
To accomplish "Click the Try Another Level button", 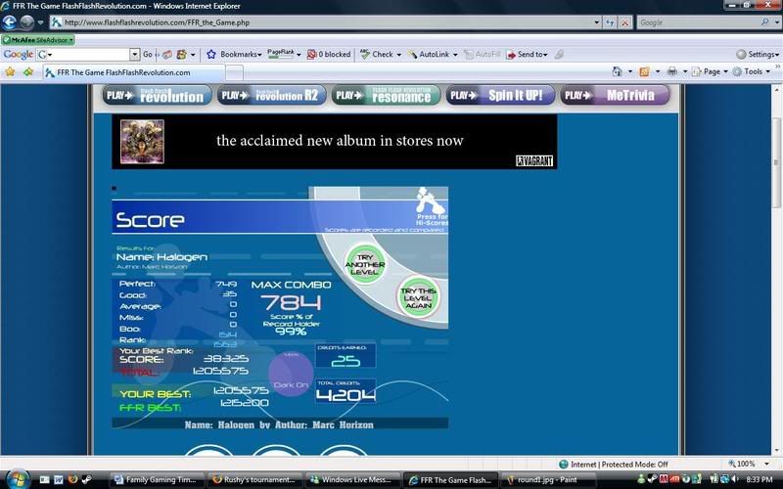I will (x=364, y=263).
